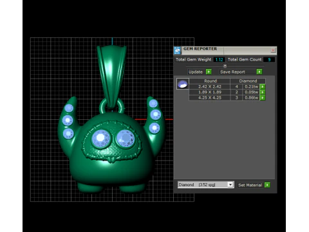Click quantity 4 in the 2.42 row
The image size is (309, 232).
click(x=236, y=86)
